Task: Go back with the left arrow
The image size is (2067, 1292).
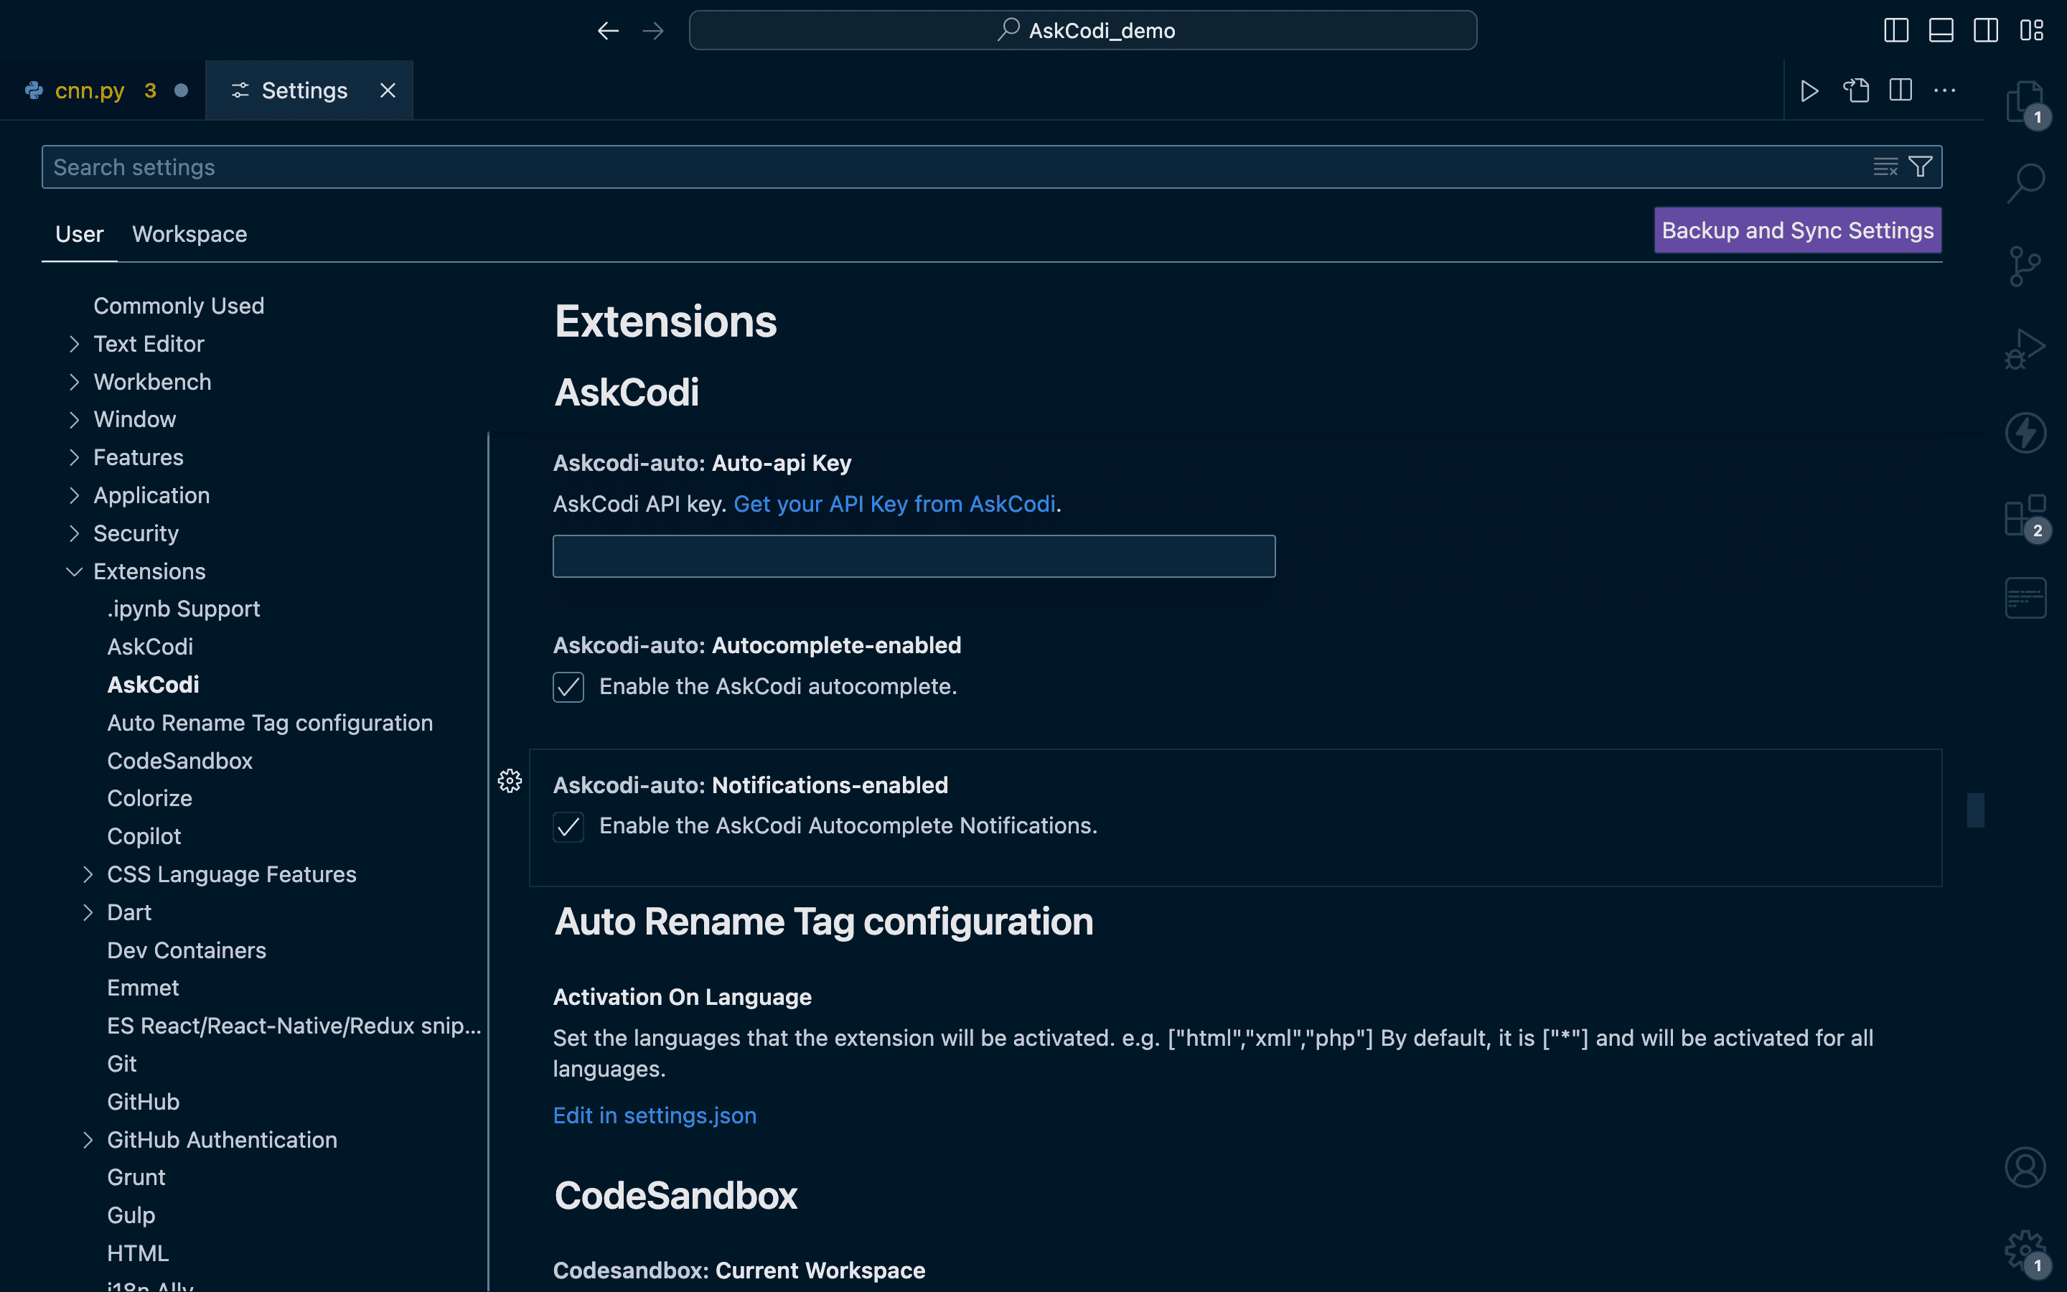Action: click(608, 31)
